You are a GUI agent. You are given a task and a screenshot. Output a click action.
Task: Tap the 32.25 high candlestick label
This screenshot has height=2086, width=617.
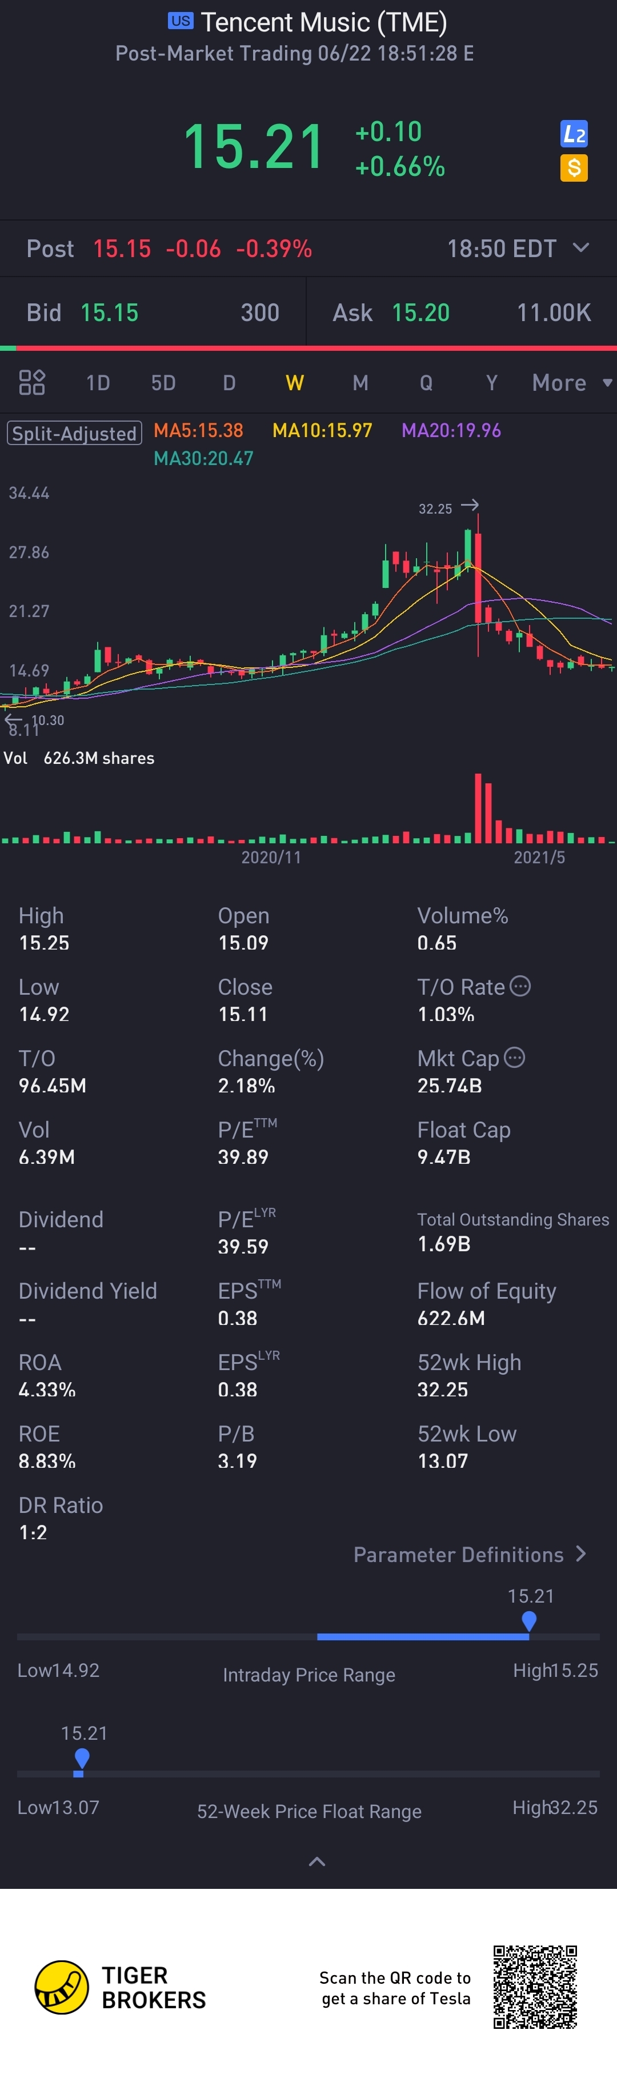436,509
